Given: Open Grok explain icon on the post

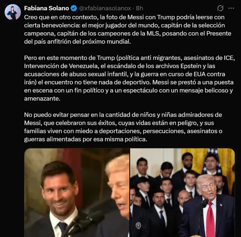Looking at the screenshot, I should click(x=220, y=8).
